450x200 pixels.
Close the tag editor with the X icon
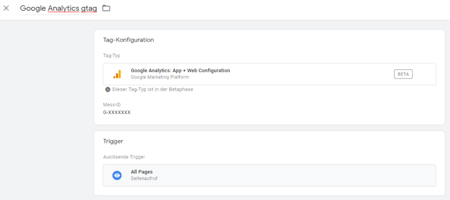click(6, 8)
